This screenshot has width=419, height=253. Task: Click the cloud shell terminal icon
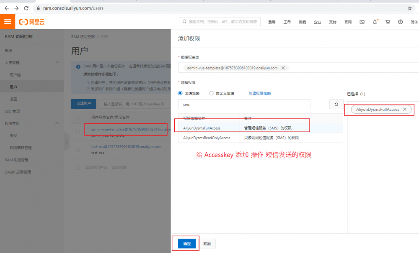coord(362,22)
